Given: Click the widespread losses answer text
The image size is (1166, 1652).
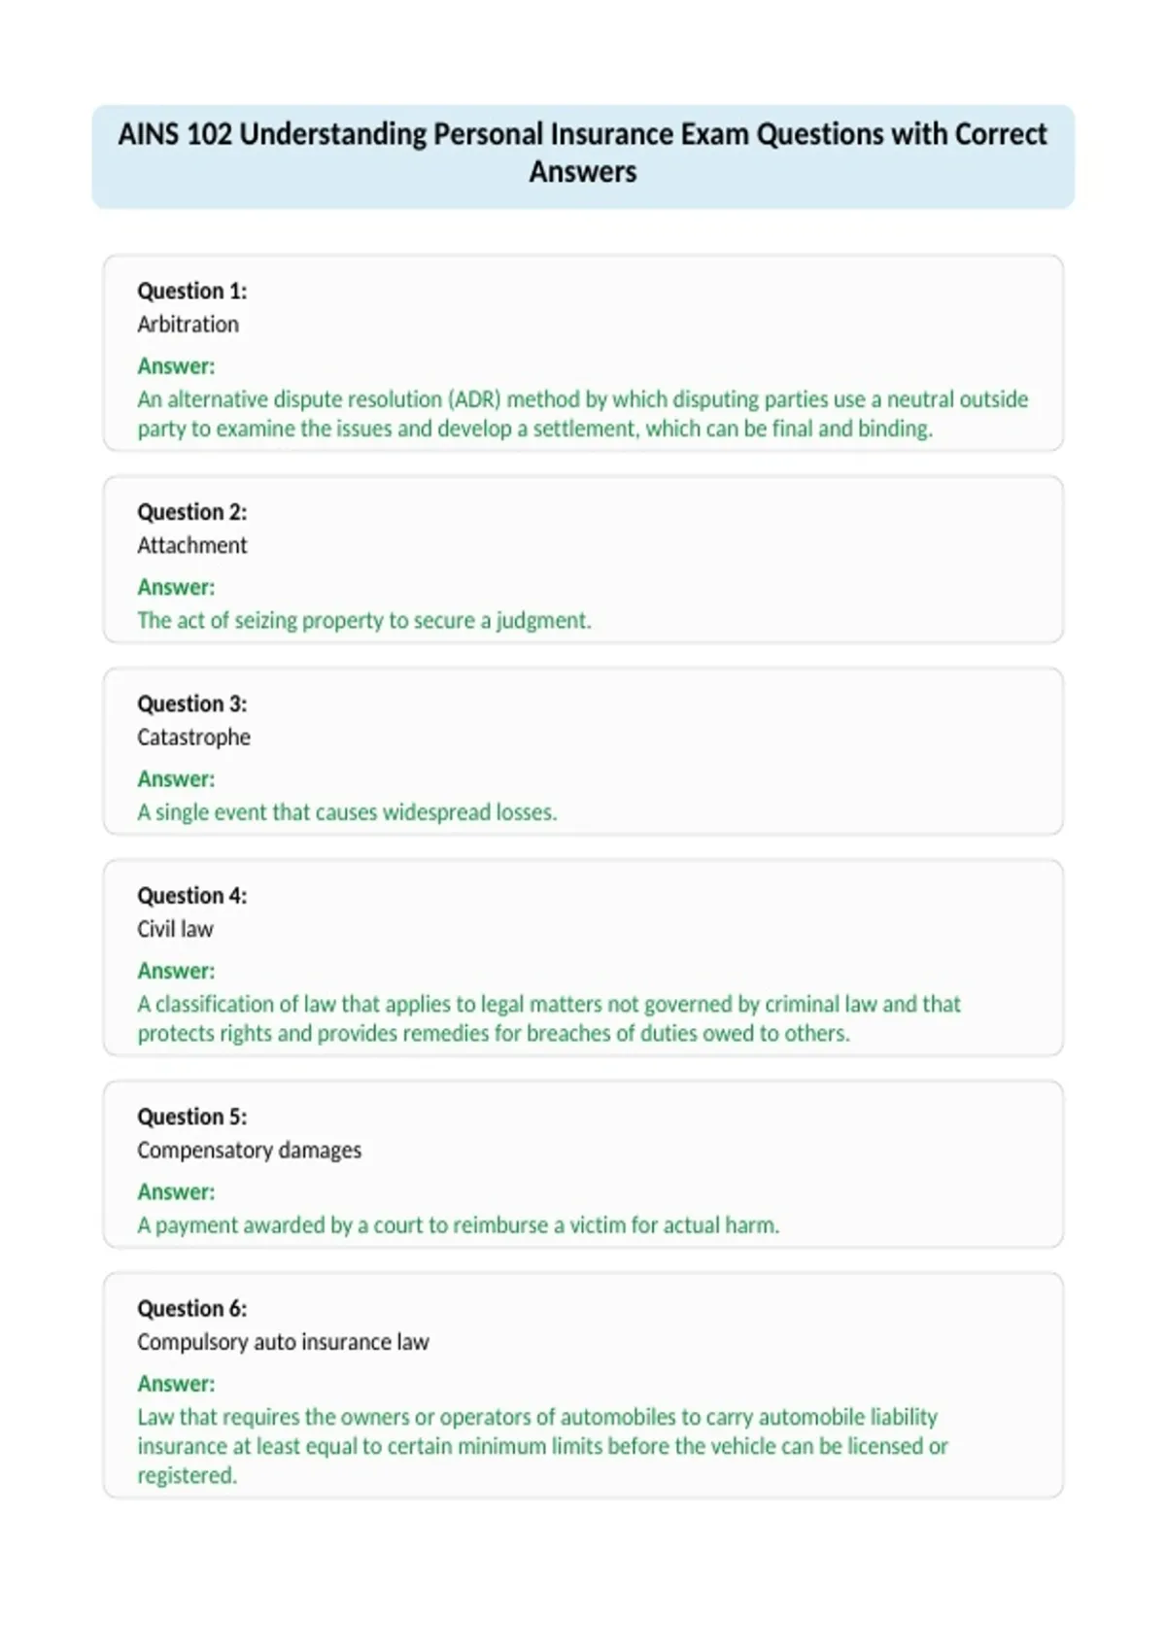Looking at the screenshot, I should coord(347,812).
